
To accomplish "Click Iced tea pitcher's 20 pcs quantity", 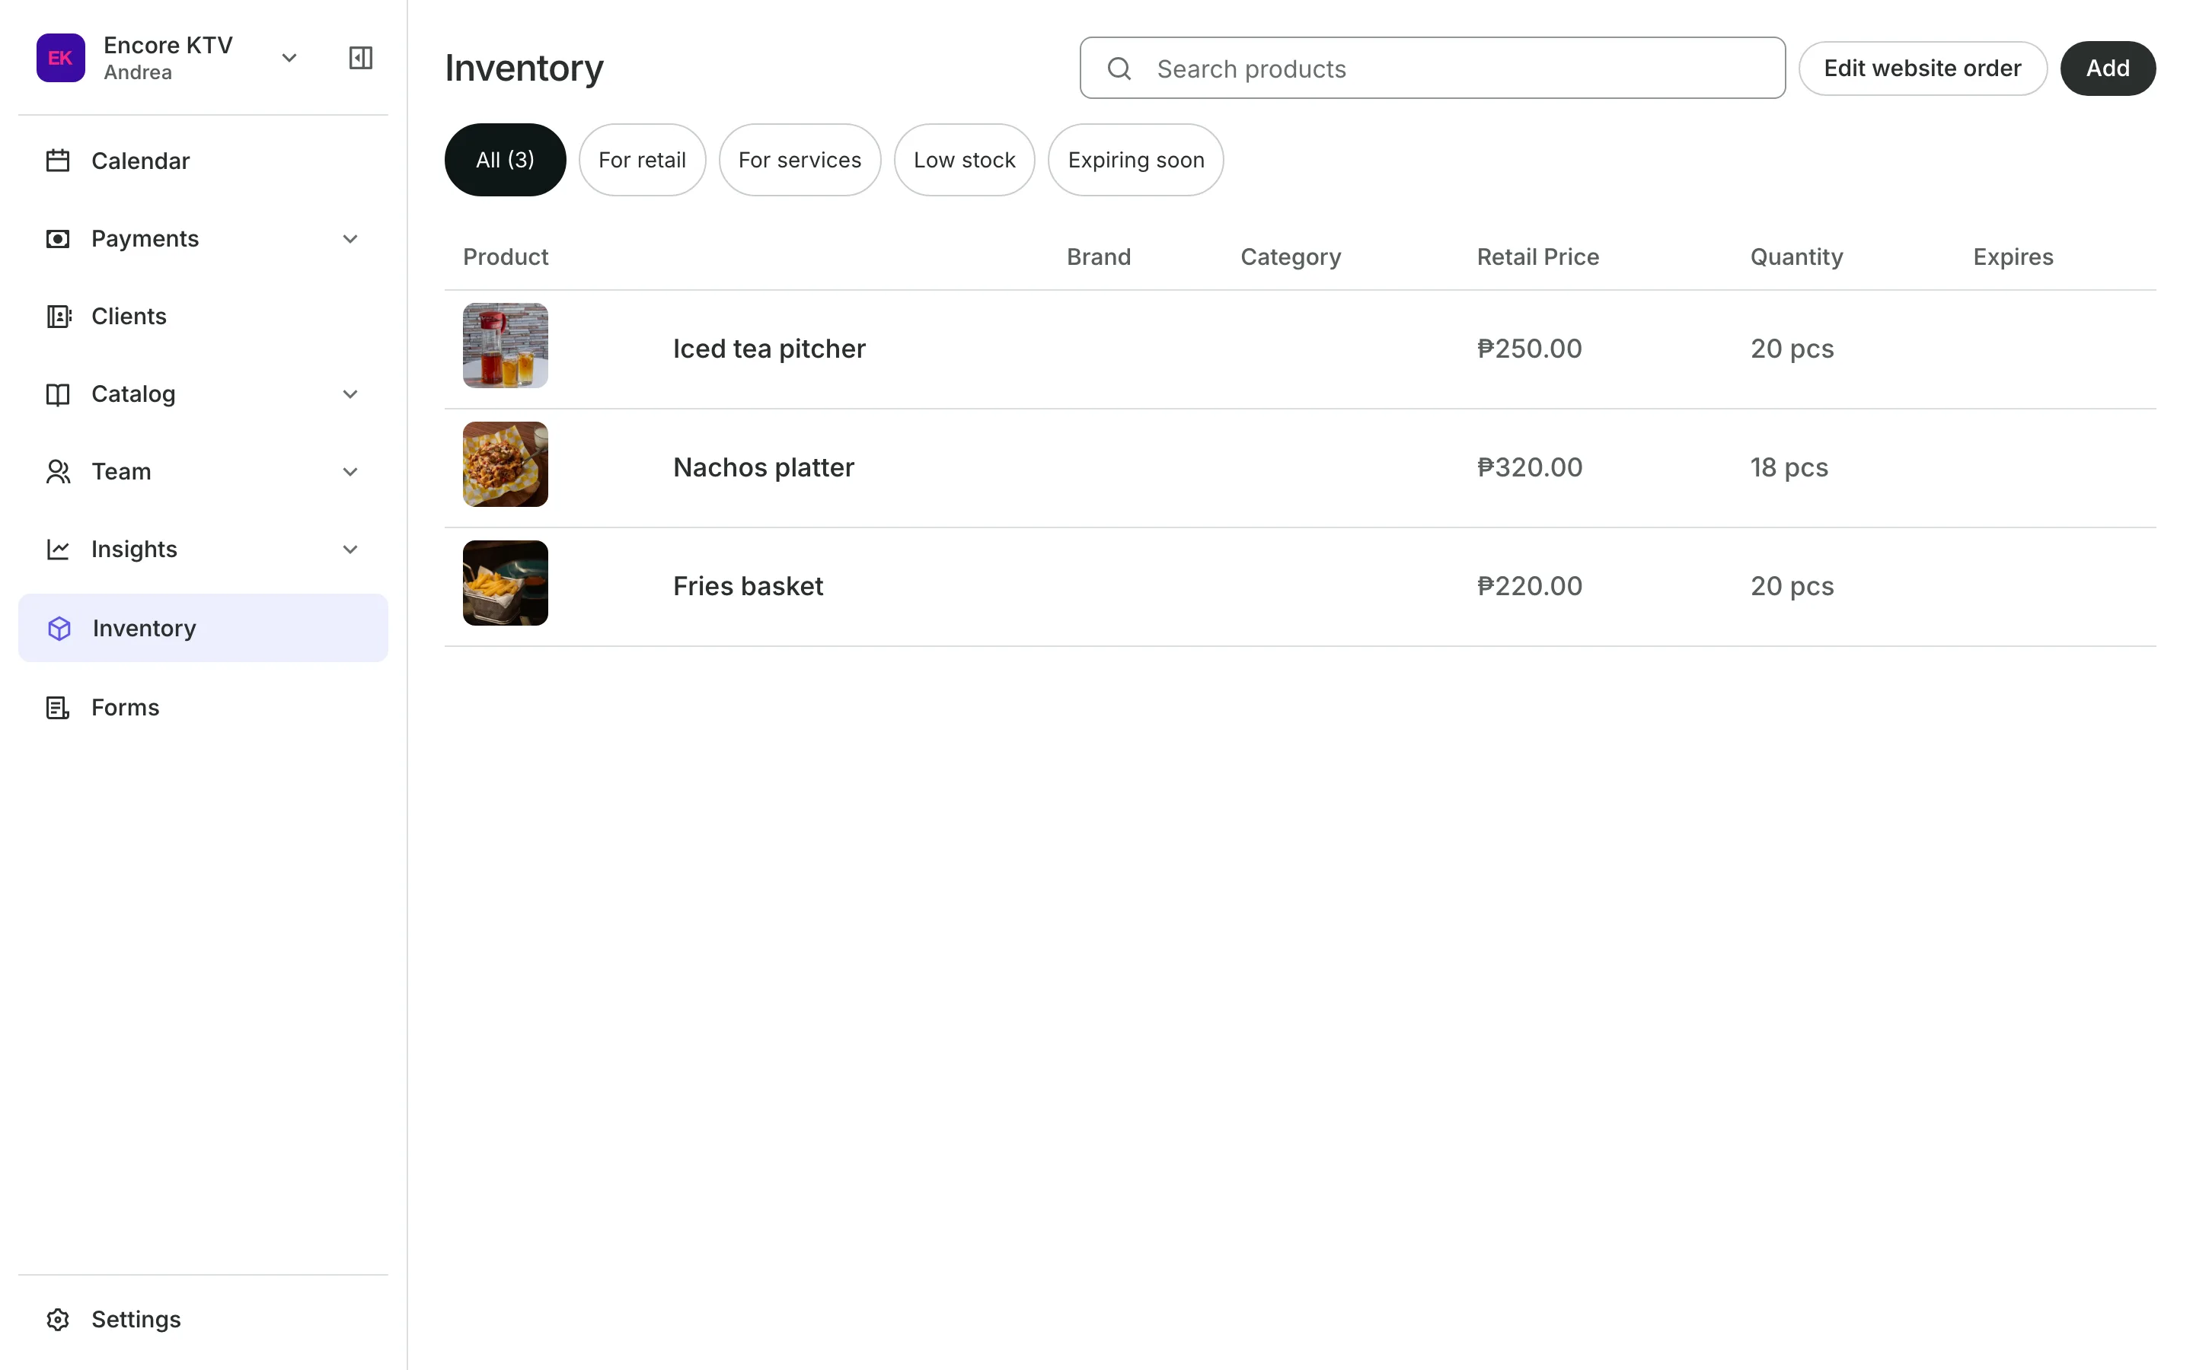I will (x=1792, y=349).
